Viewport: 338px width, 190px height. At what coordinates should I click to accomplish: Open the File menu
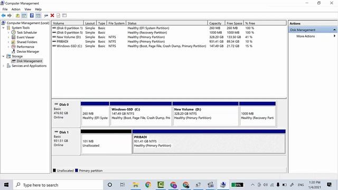[5, 9]
